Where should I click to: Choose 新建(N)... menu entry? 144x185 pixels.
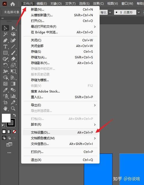[60, 10]
